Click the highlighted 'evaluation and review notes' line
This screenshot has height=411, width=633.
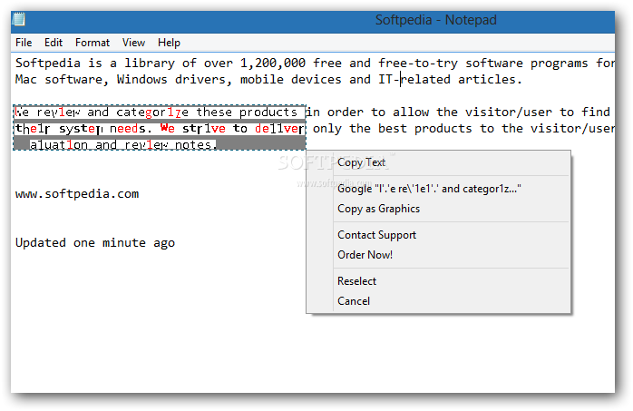pos(123,145)
